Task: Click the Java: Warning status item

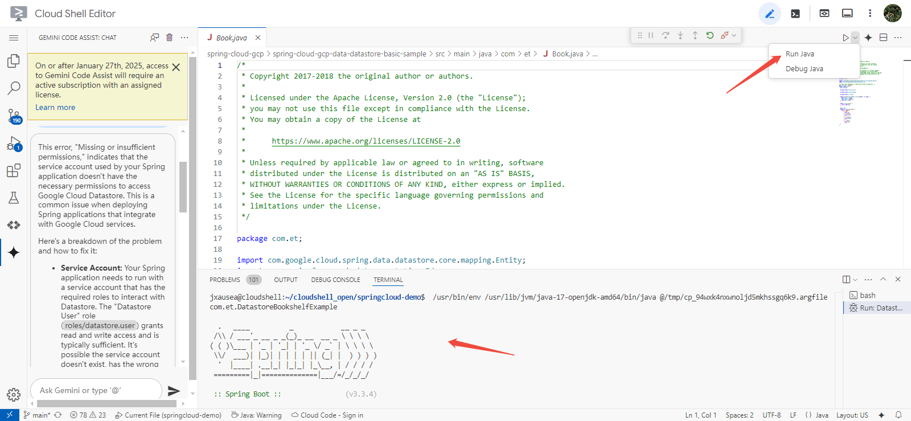Action: [x=256, y=415]
